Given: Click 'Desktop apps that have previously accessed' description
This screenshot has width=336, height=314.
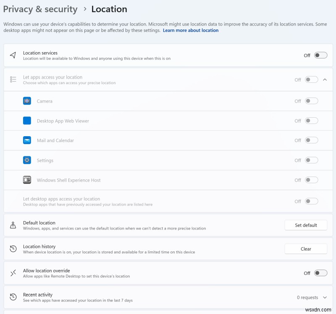Looking at the screenshot, I should click(x=88, y=204).
